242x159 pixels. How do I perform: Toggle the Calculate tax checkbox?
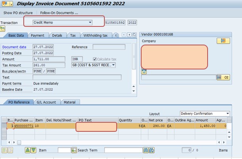pyautogui.click(x=95, y=59)
